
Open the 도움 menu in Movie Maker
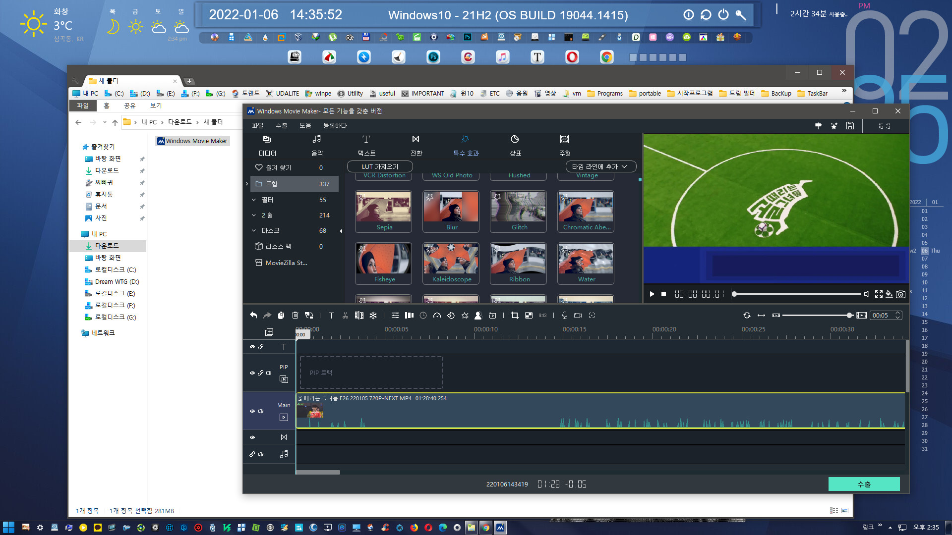[305, 125]
